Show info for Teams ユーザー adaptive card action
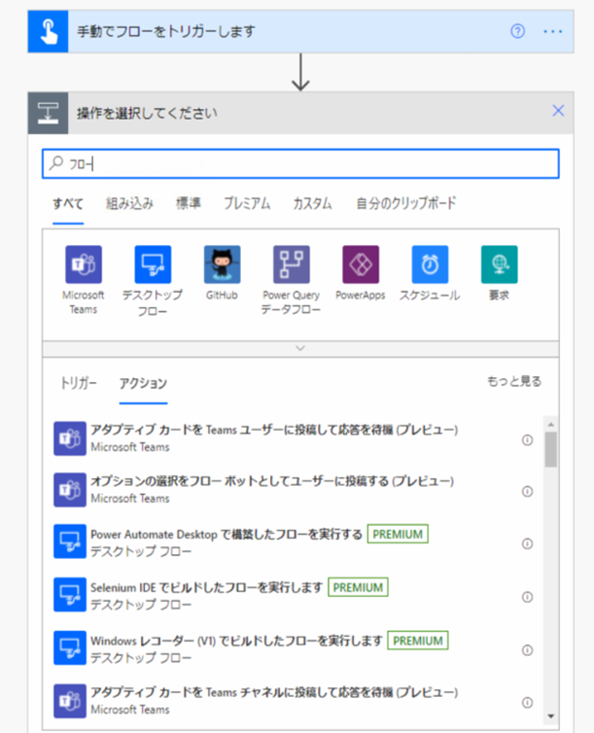 pos(527,439)
